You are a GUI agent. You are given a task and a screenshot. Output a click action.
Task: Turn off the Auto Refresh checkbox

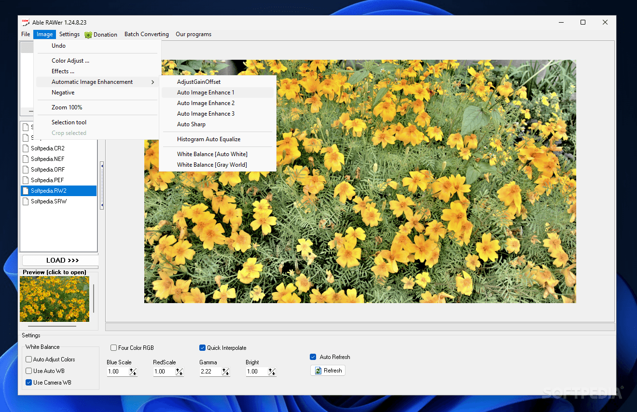[x=313, y=357]
